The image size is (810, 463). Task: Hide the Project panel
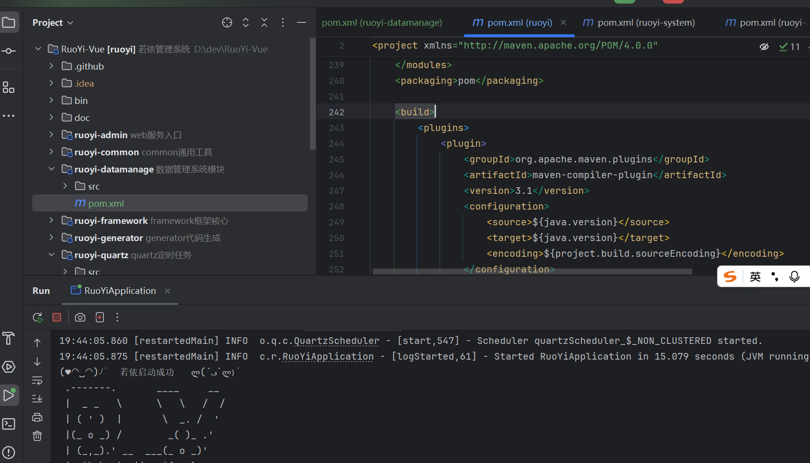click(301, 22)
